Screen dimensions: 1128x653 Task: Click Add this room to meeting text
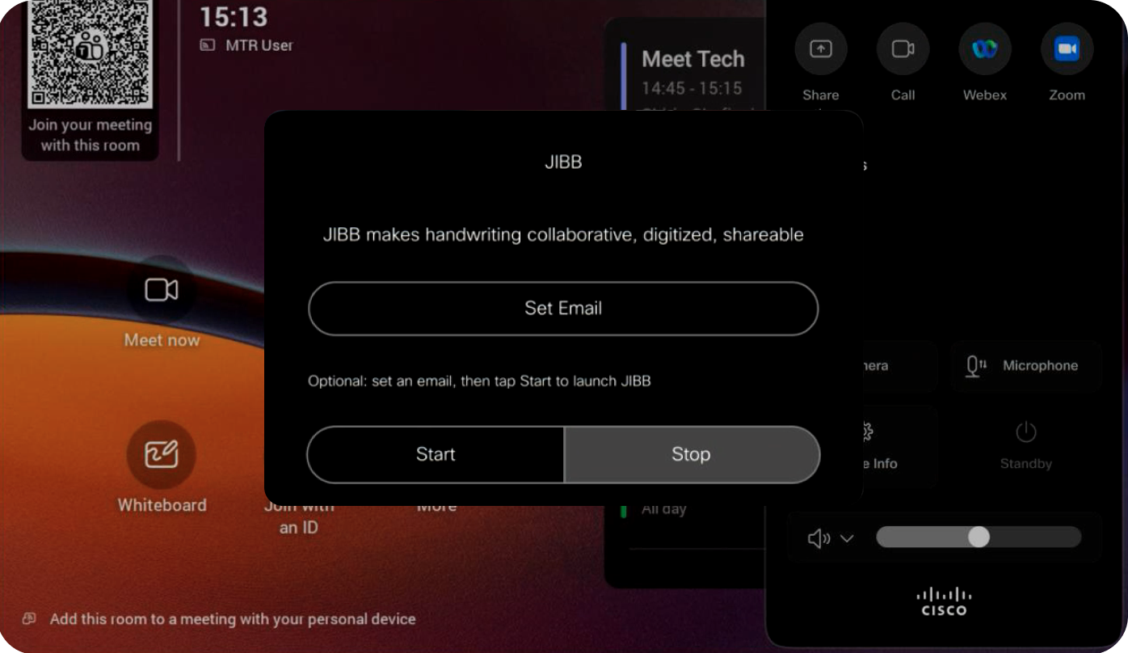click(x=233, y=620)
